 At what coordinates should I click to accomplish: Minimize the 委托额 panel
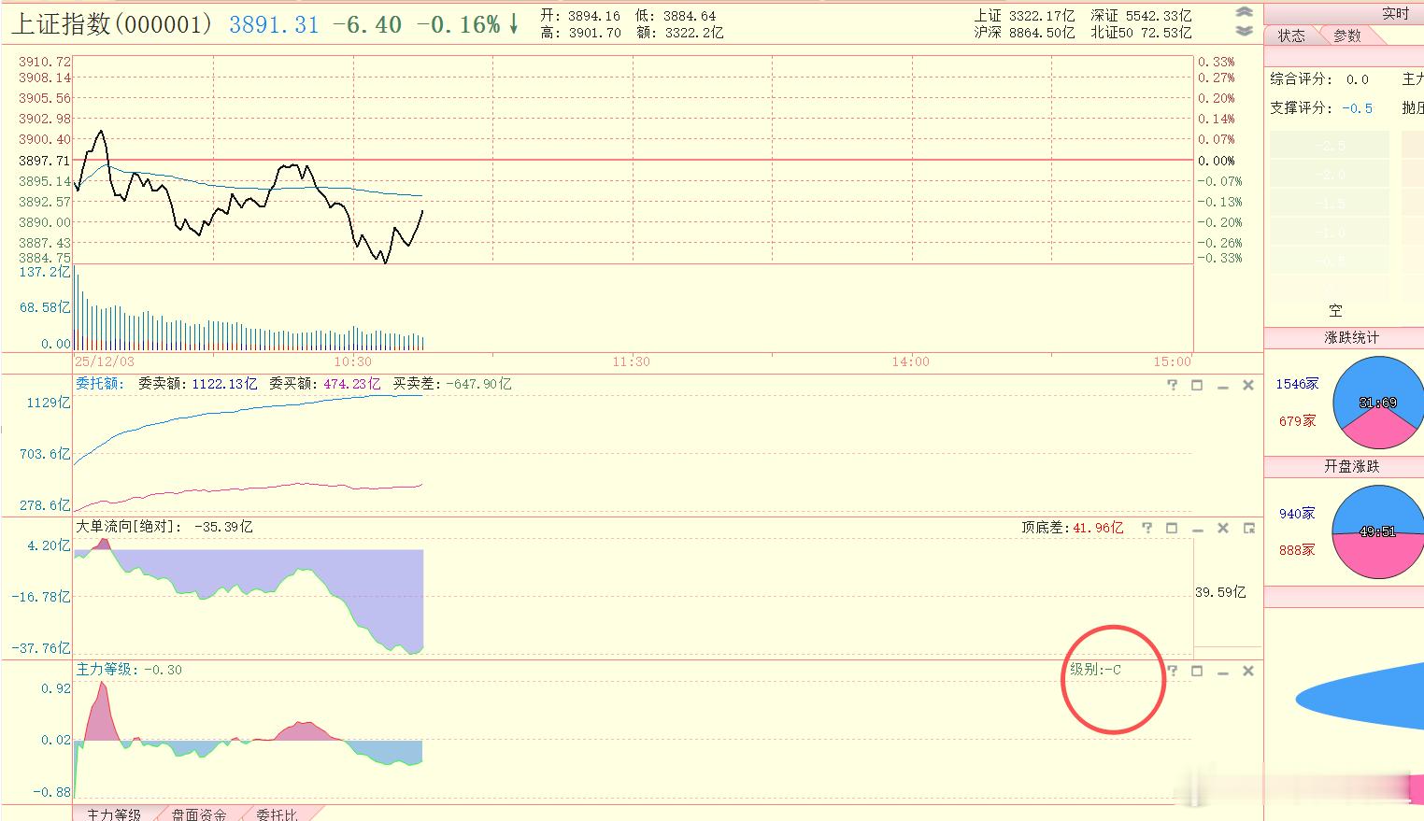pos(1222,385)
